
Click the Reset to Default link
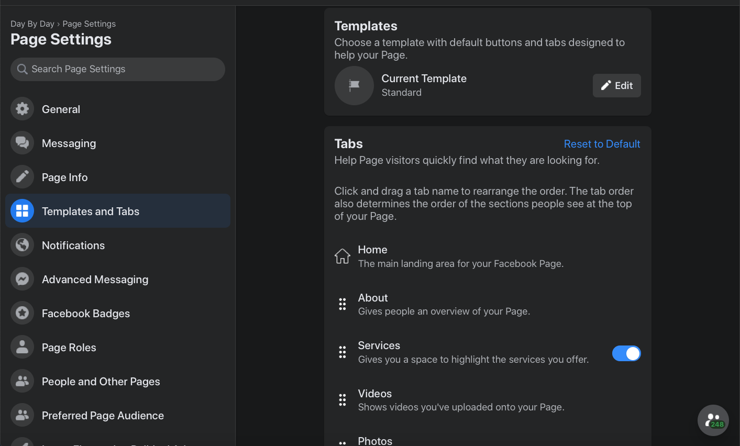602,144
